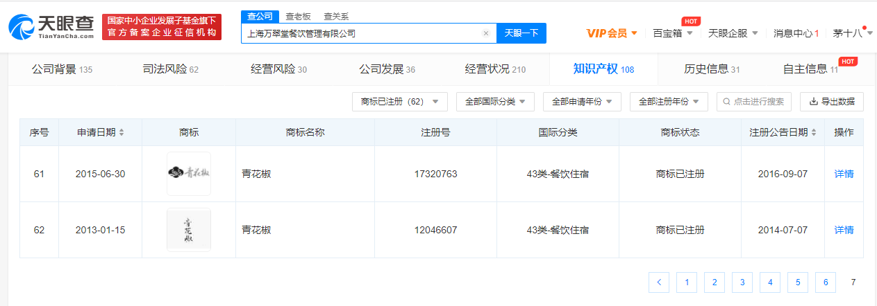Click the export data download icon
The image size is (877, 306).
[814, 102]
